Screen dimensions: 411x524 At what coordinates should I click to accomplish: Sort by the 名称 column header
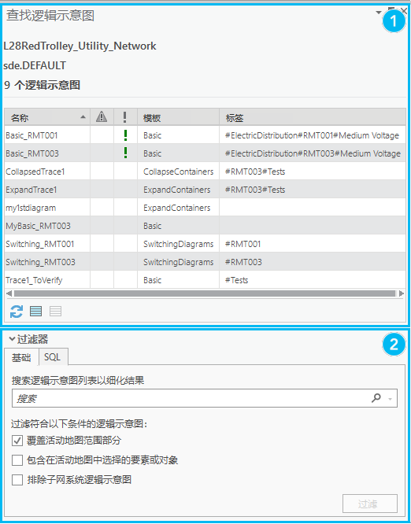[46, 117]
